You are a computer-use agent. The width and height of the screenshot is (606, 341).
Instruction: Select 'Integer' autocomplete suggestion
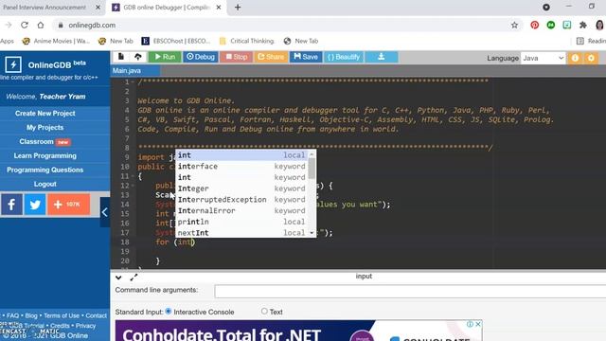242,188
